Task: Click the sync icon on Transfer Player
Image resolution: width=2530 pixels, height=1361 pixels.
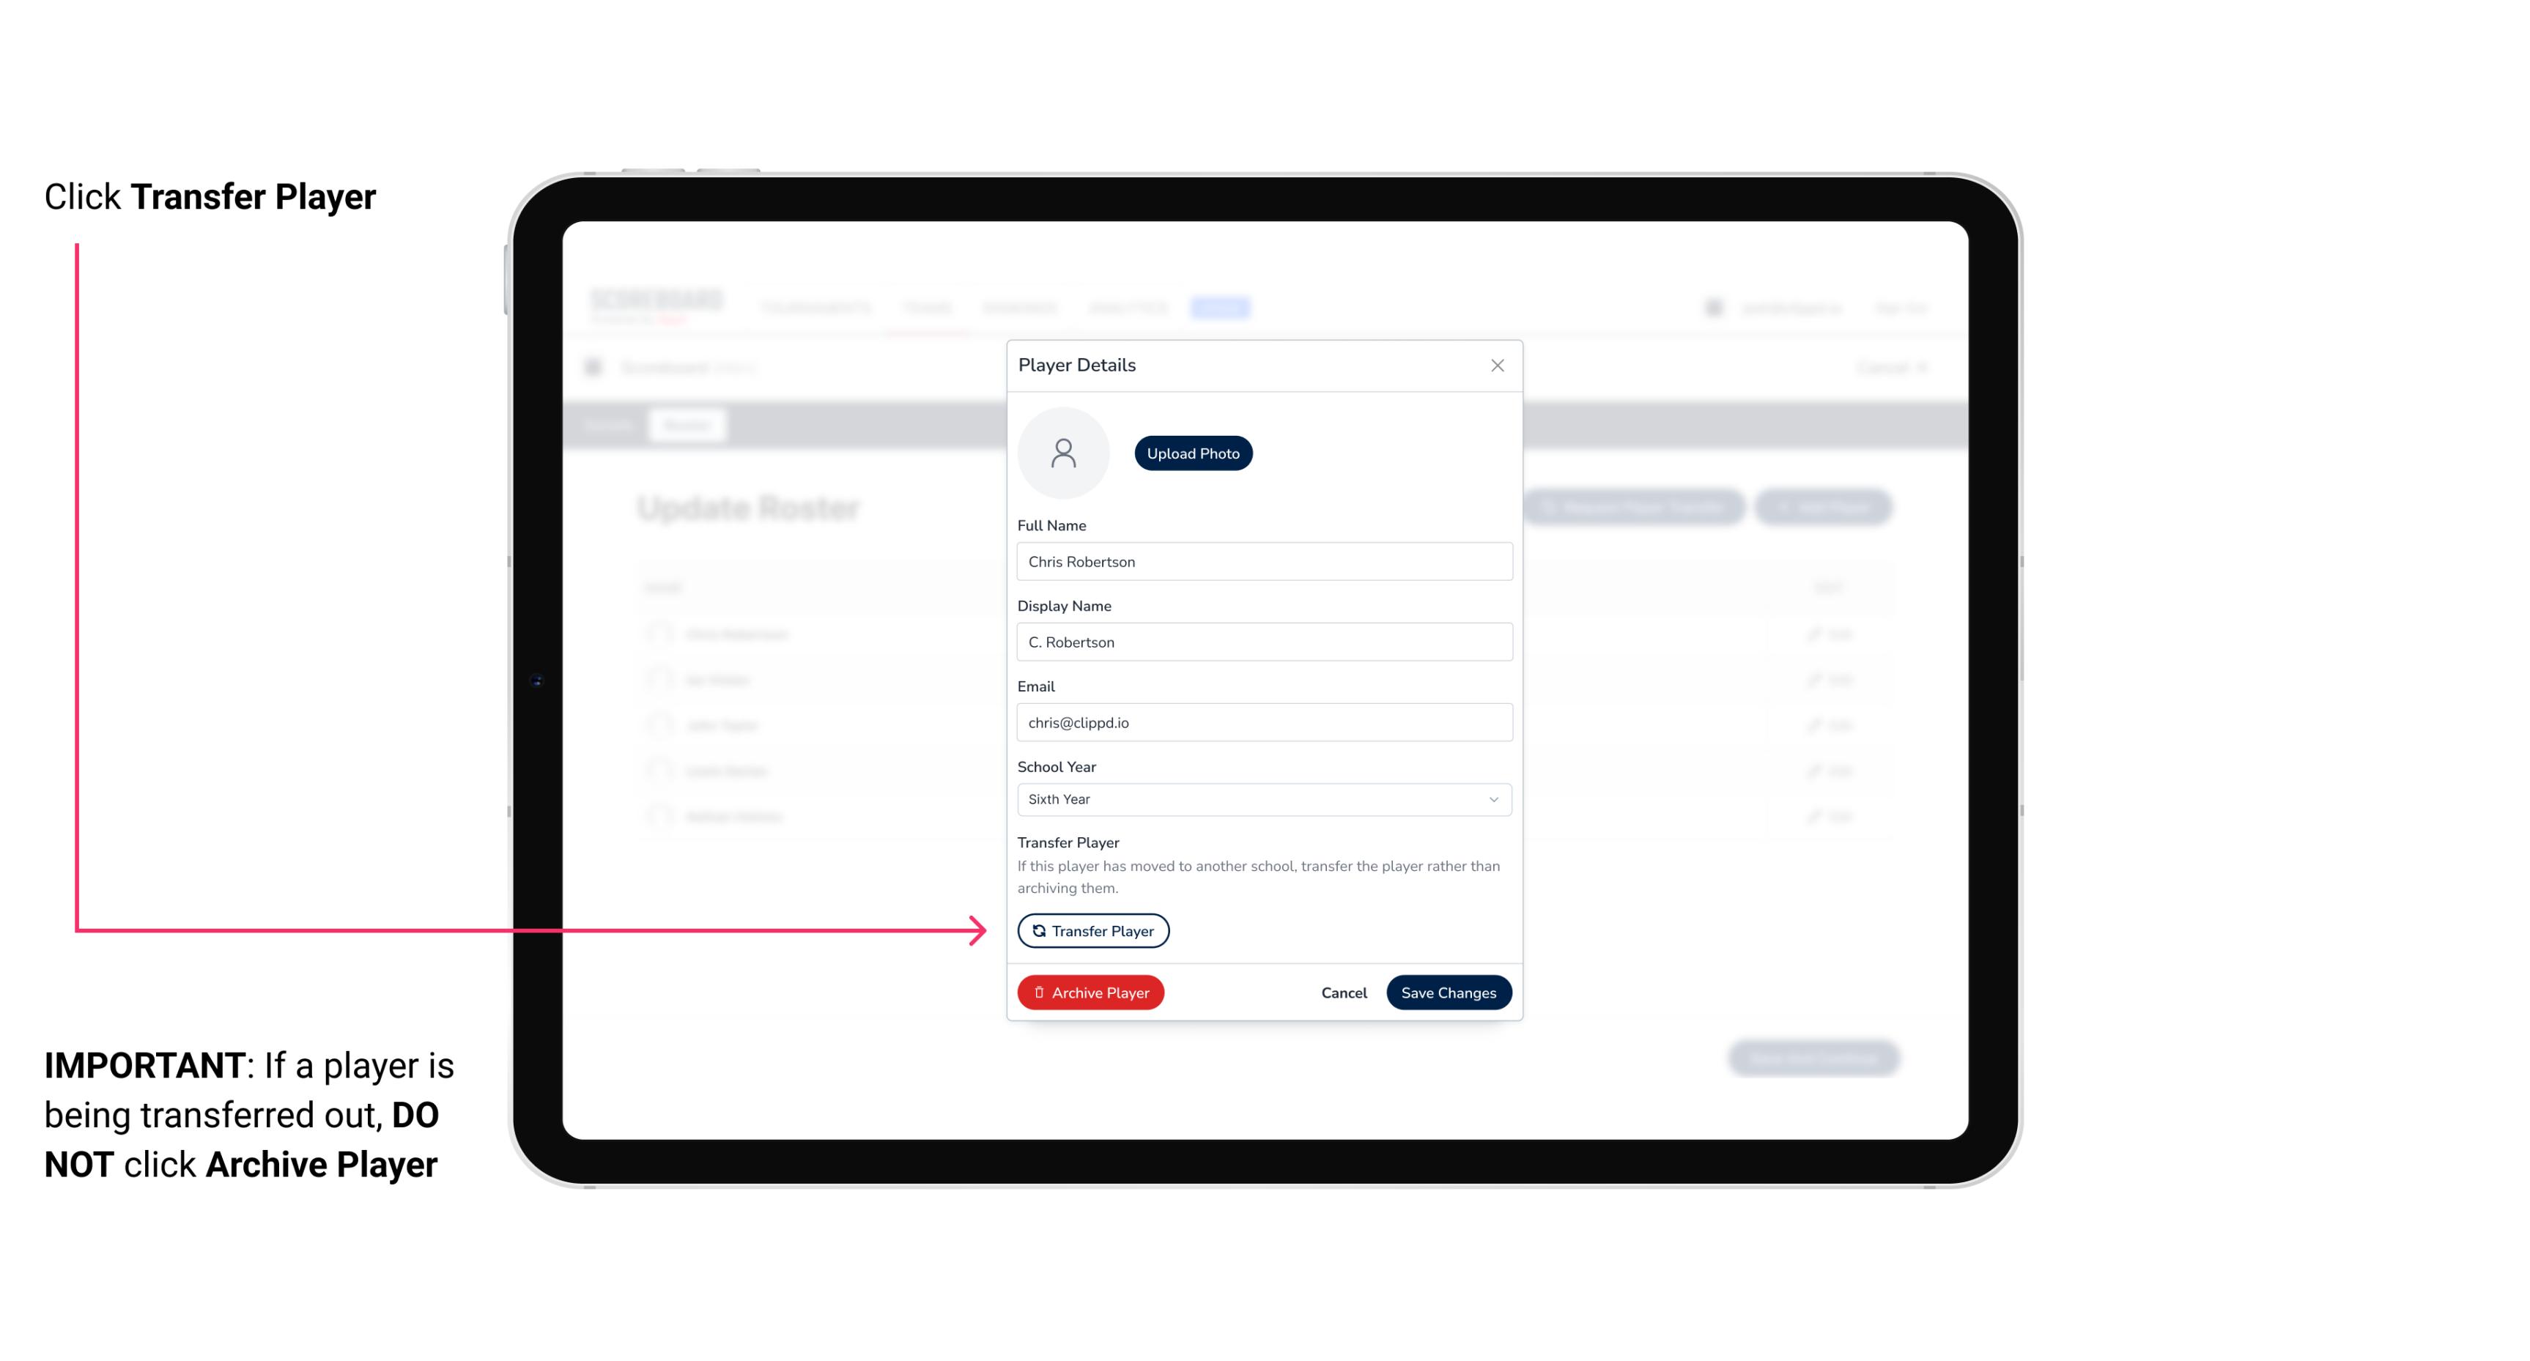Action: tap(1036, 930)
